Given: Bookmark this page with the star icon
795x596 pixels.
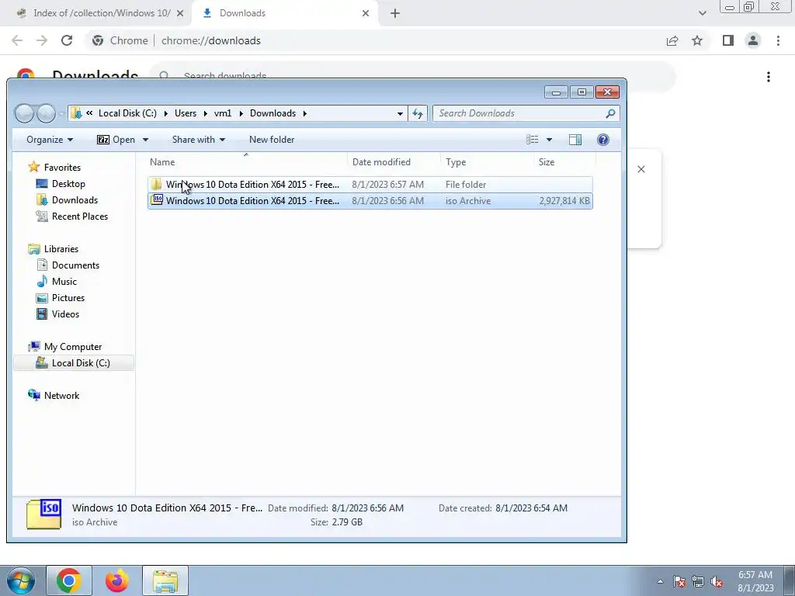Looking at the screenshot, I should 697,40.
